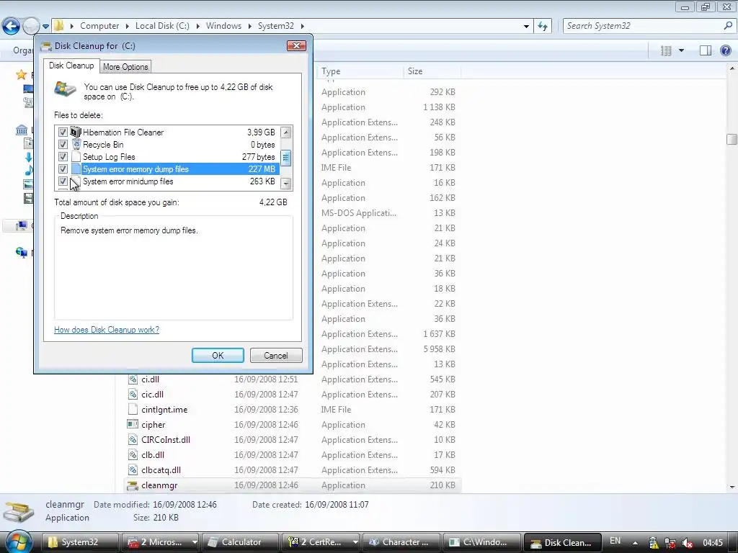Toggle the Recycle Bin checkbox
The image size is (738, 553).
[63, 145]
